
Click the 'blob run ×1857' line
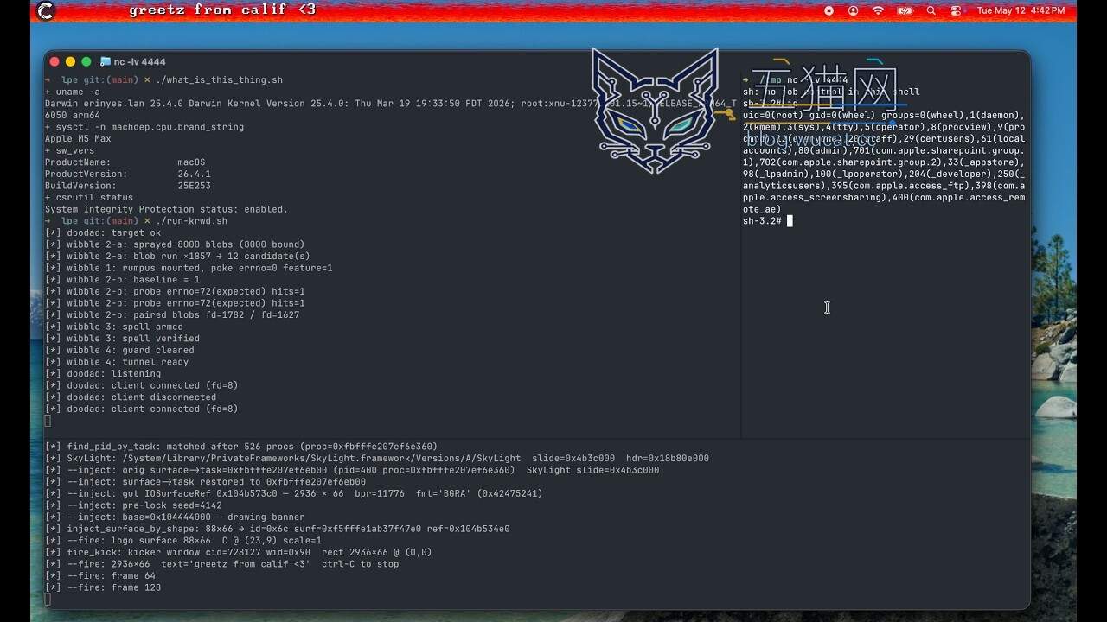(x=177, y=257)
